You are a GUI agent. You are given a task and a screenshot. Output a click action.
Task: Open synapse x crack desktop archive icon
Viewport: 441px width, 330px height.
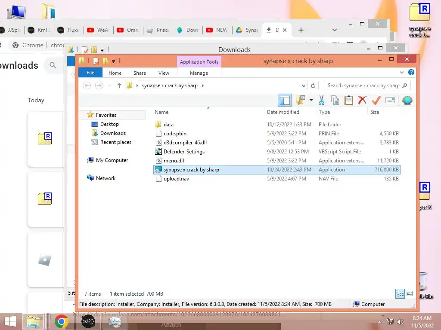[419, 20]
